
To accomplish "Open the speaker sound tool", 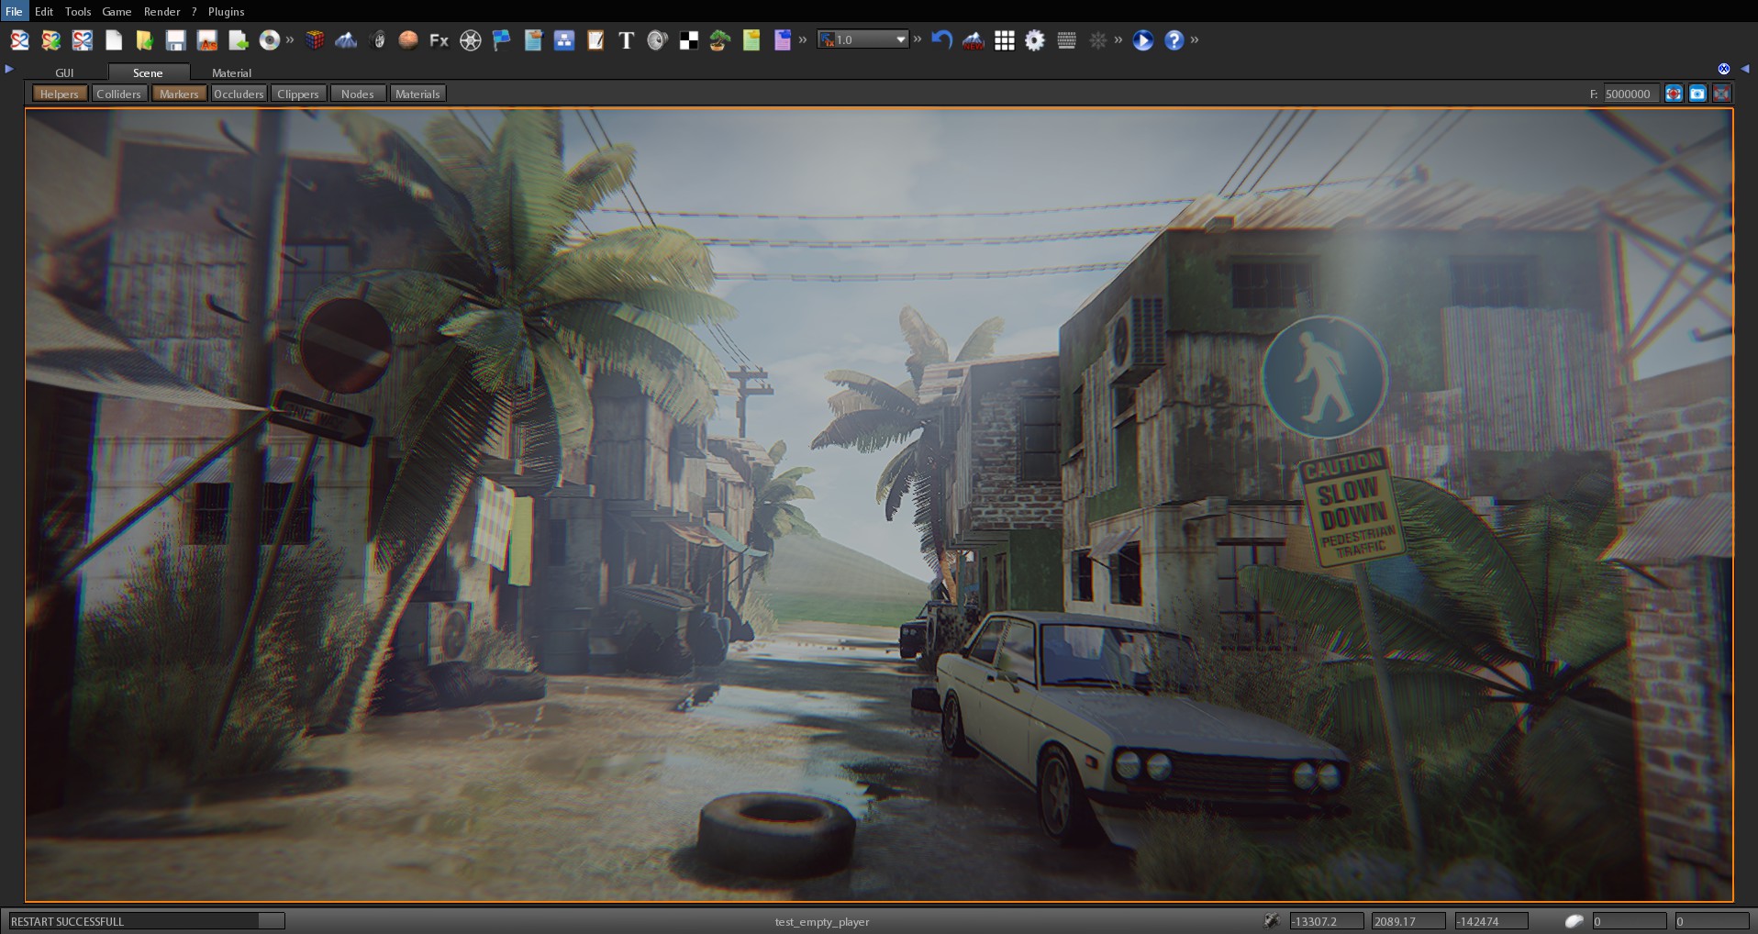I will click(657, 40).
